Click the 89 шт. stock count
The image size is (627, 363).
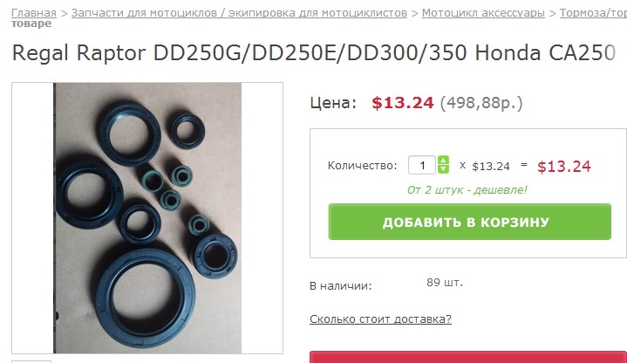click(444, 283)
